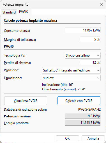Focus the Margine di tolleranza field

90,39
